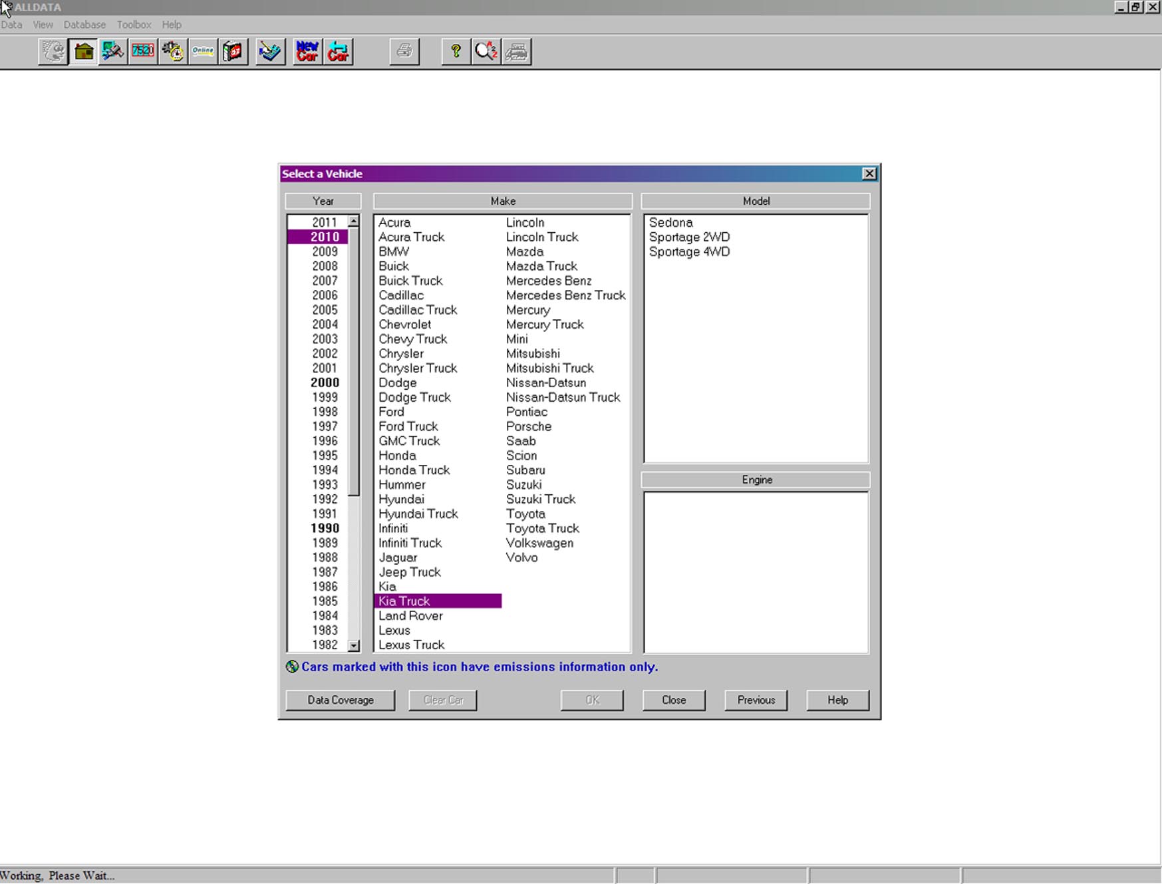1162x884 pixels.
Task: Click the Online toolbar icon
Action: click(202, 51)
